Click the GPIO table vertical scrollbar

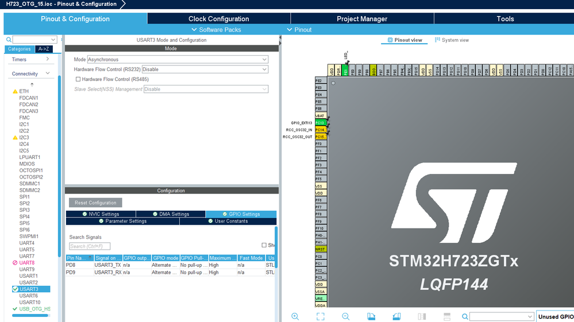point(276,247)
